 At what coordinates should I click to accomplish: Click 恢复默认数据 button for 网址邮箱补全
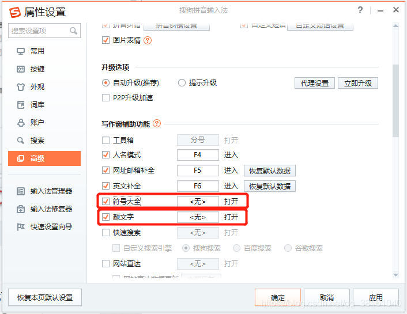pos(270,171)
